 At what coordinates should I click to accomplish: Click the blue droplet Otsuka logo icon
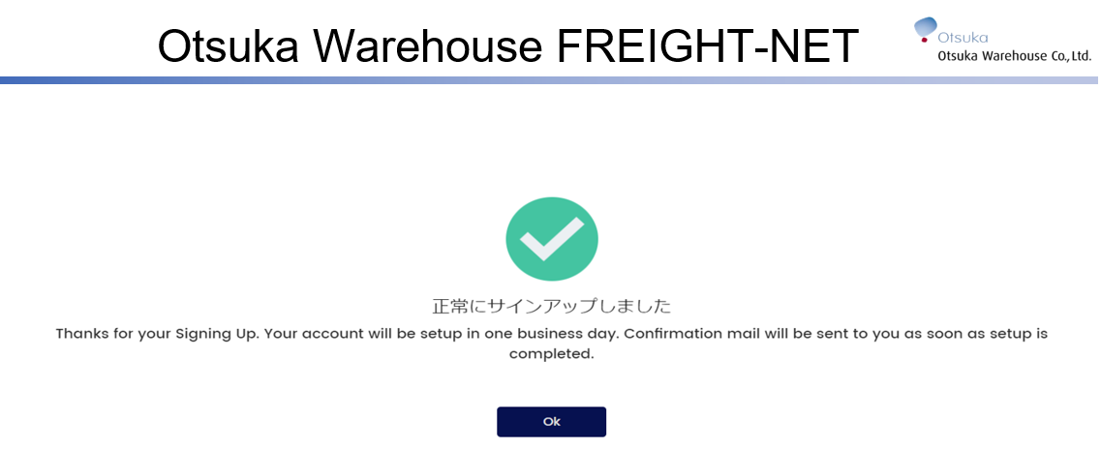point(926,27)
